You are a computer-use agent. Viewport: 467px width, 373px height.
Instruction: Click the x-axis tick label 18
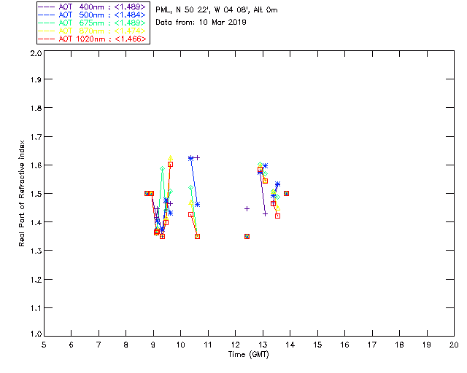point(399,345)
